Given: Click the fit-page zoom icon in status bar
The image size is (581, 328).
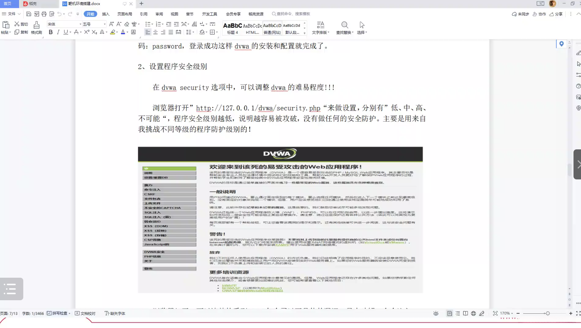Looking at the screenshot, I should (495, 313).
